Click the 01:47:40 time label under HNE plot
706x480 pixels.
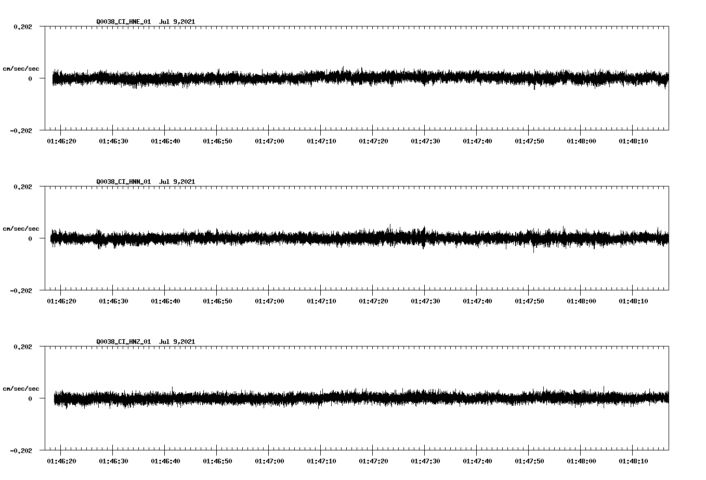pyautogui.click(x=477, y=141)
